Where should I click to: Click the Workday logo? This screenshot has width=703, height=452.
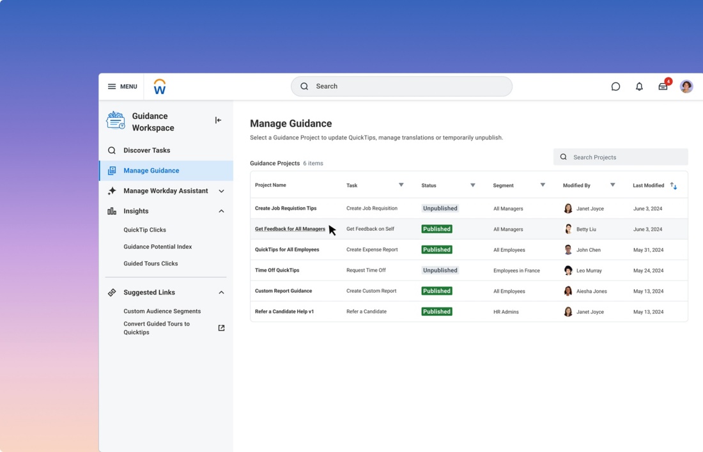pos(160,86)
